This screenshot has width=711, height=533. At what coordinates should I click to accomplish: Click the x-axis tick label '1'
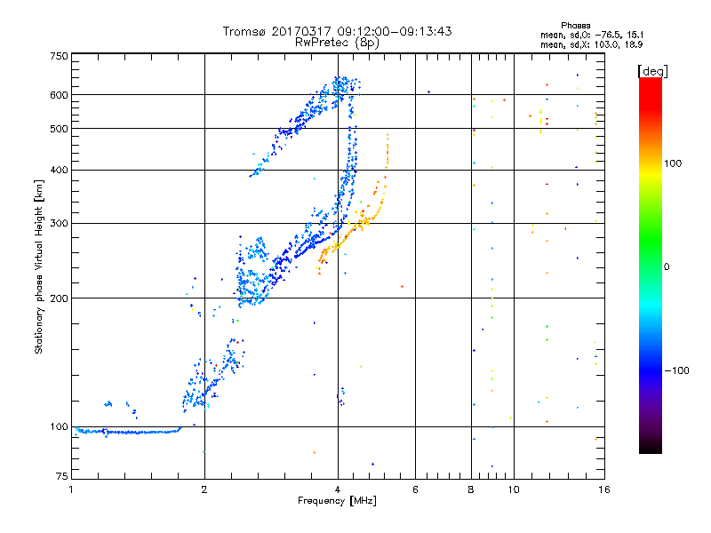click(x=71, y=489)
